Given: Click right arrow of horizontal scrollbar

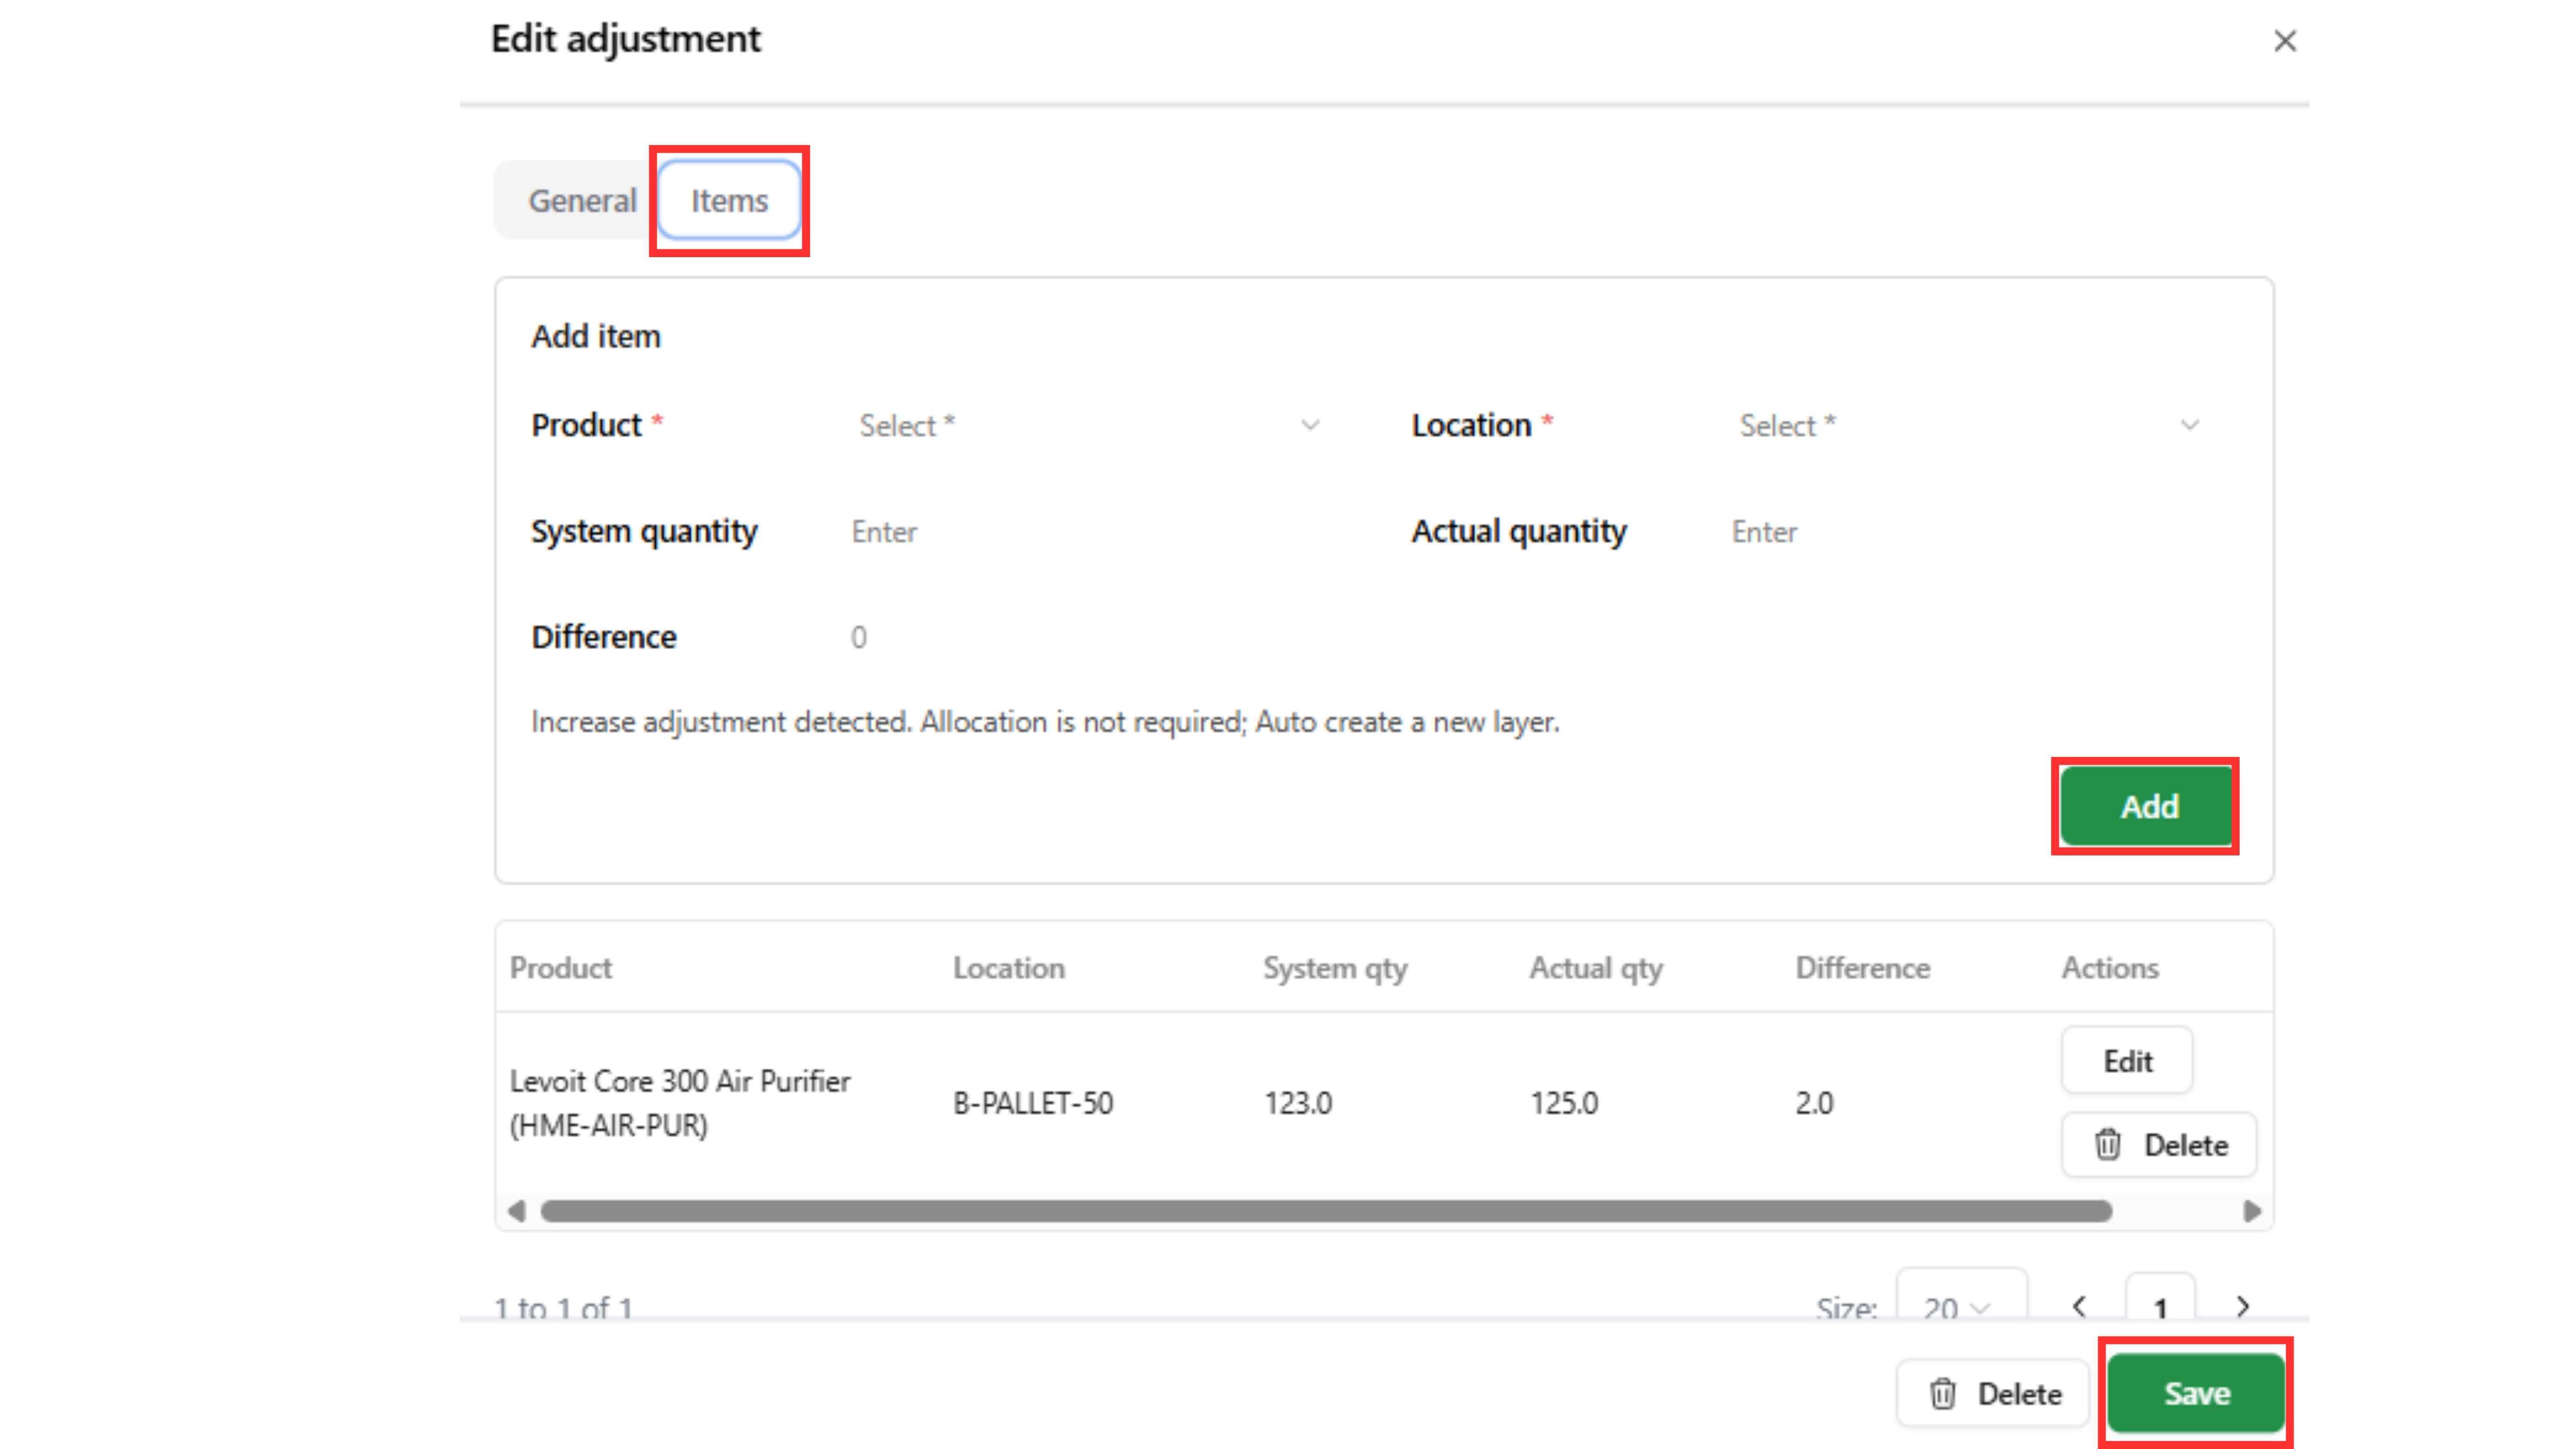Looking at the screenshot, I should [x=2252, y=1212].
